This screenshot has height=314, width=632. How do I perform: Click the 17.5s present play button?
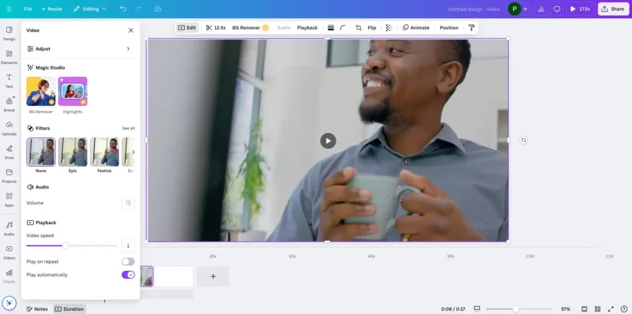(x=580, y=9)
